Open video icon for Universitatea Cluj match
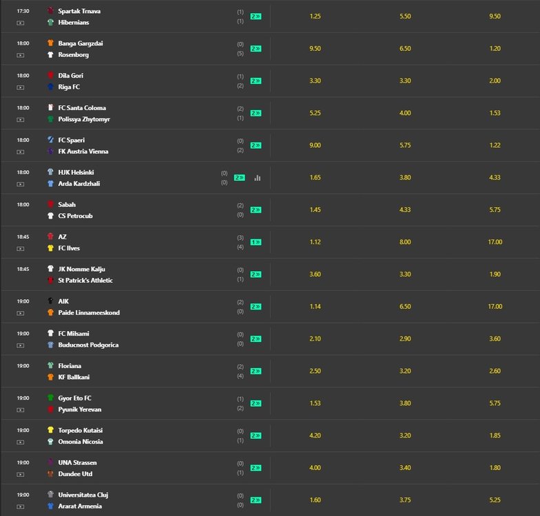Viewport: 540px width, 516px height. pyautogui.click(x=21, y=506)
